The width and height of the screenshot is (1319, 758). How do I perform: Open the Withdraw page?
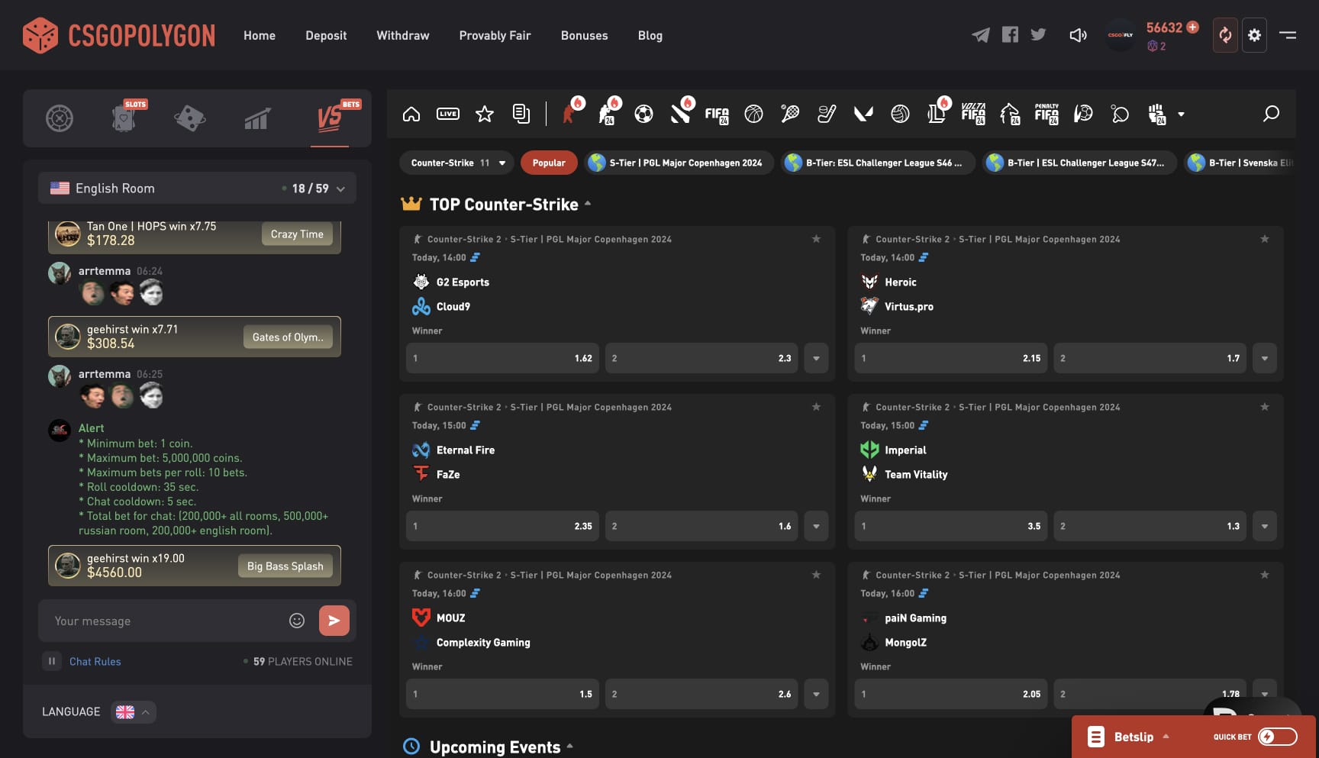click(x=403, y=35)
